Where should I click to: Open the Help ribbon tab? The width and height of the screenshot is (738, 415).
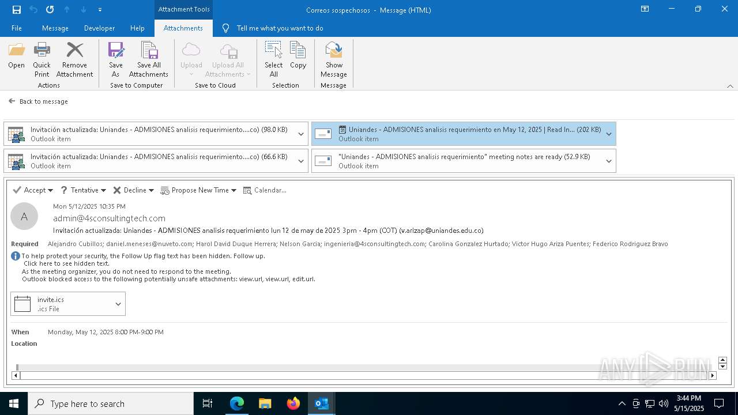tap(137, 28)
